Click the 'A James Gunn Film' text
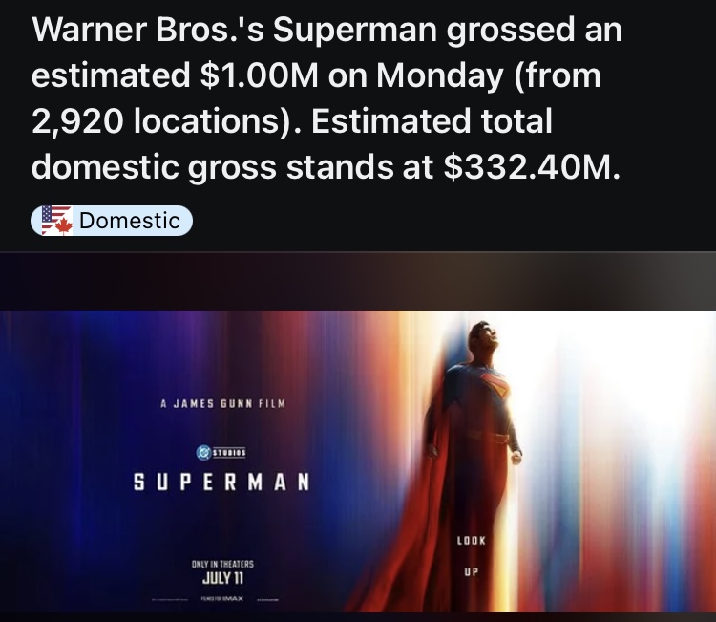716x622 pixels. click(x=222, y=403)
